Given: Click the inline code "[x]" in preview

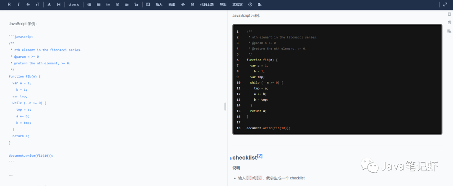Looking at the screenshot, I should [259, 178].
